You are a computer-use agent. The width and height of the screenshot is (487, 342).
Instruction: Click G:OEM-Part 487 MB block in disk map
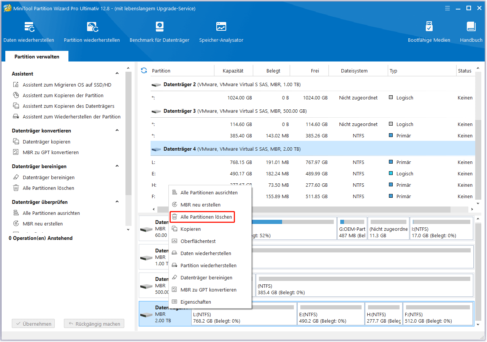pyautogui.click(x=352, y=229)
